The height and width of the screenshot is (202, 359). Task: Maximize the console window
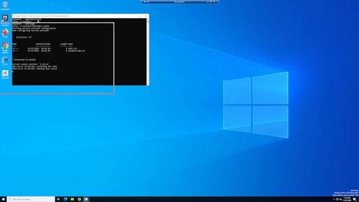[140, 16]
